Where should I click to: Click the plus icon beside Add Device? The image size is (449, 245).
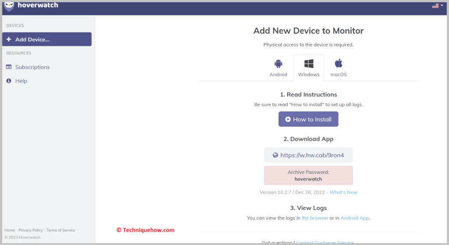tap(9, 39)
